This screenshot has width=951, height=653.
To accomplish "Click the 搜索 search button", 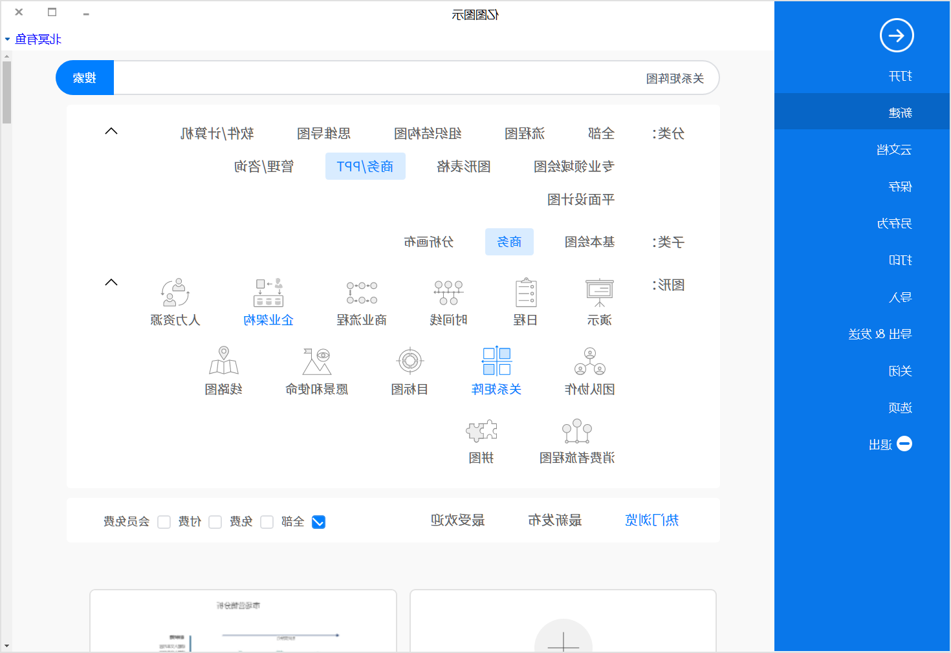I will click(85, 78).
